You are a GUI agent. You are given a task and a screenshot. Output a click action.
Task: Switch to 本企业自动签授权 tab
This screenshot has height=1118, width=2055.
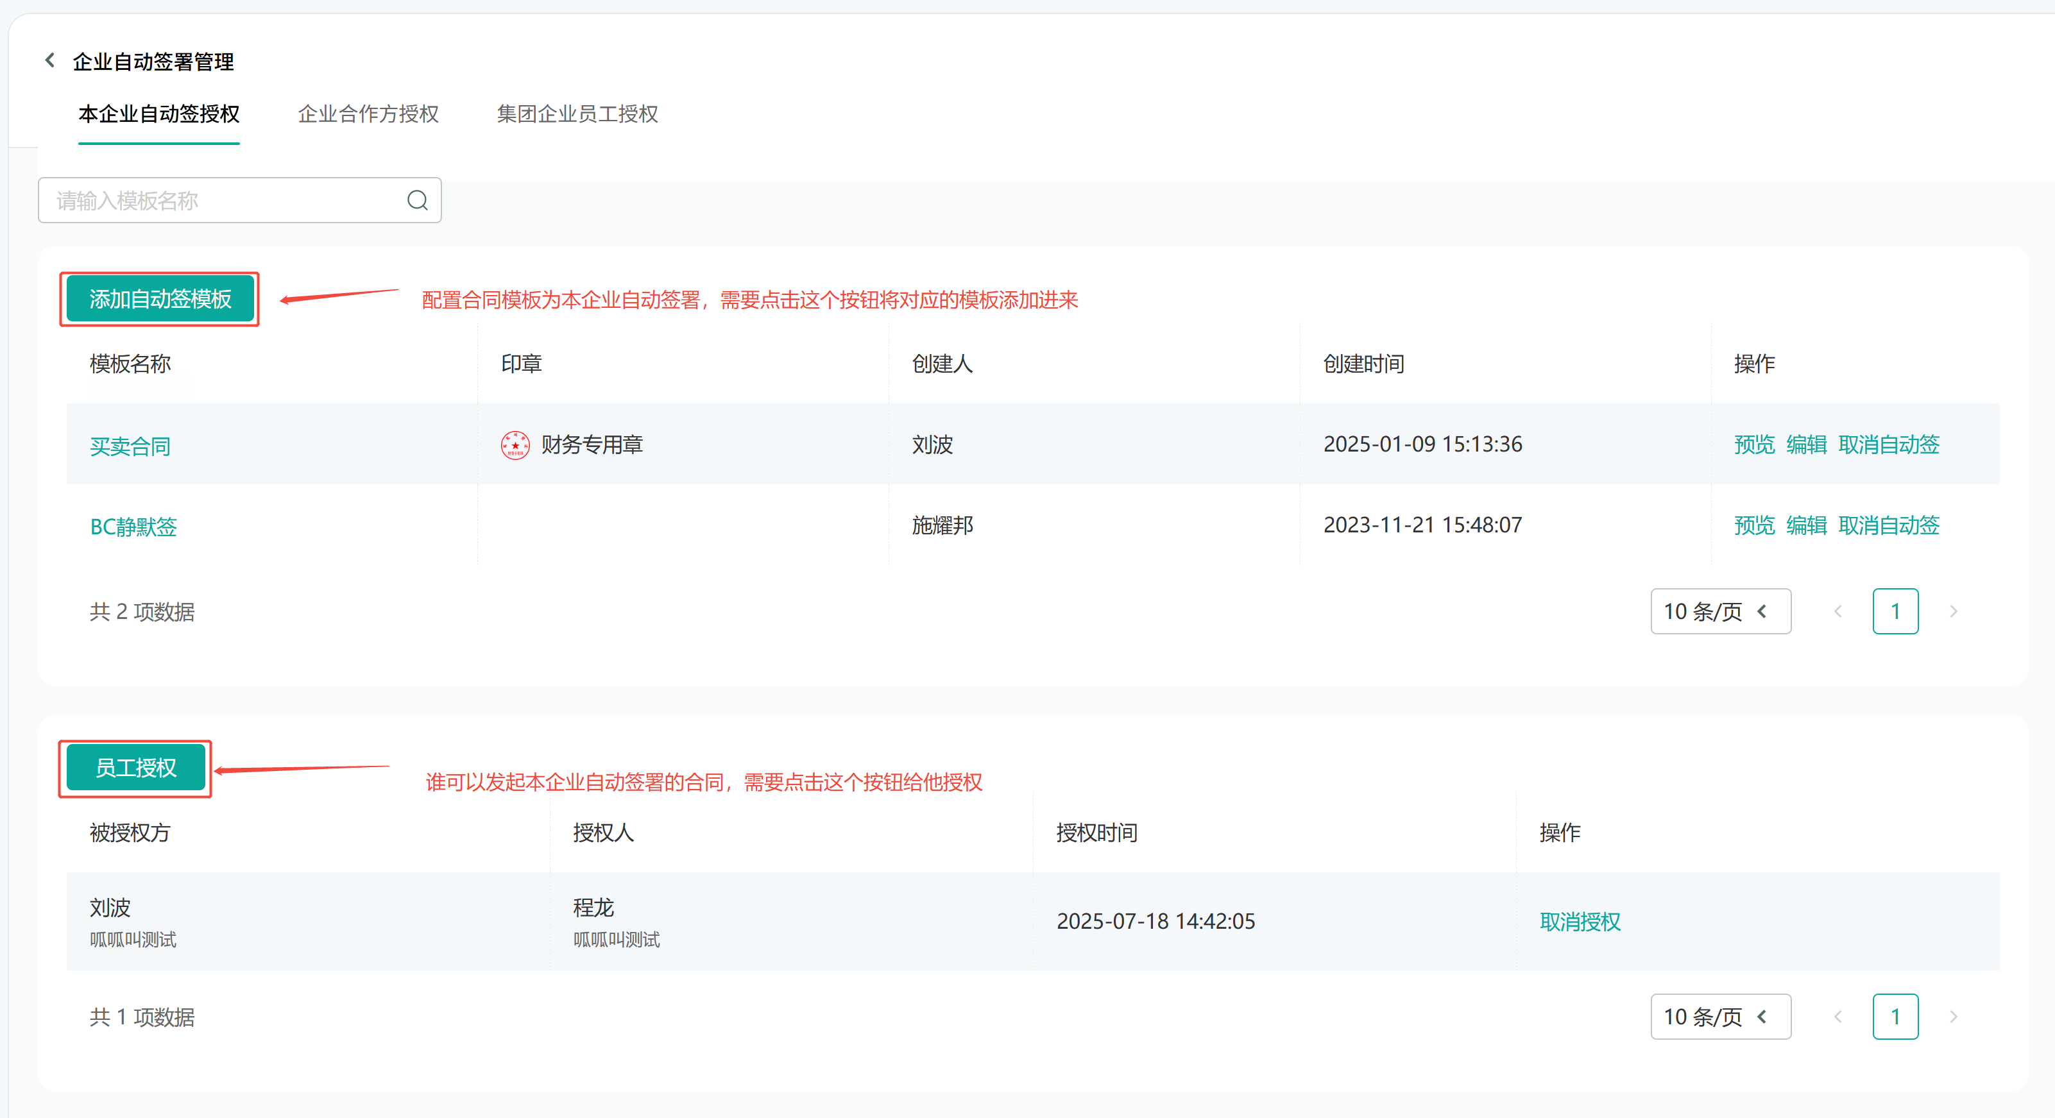pos(158,114)
